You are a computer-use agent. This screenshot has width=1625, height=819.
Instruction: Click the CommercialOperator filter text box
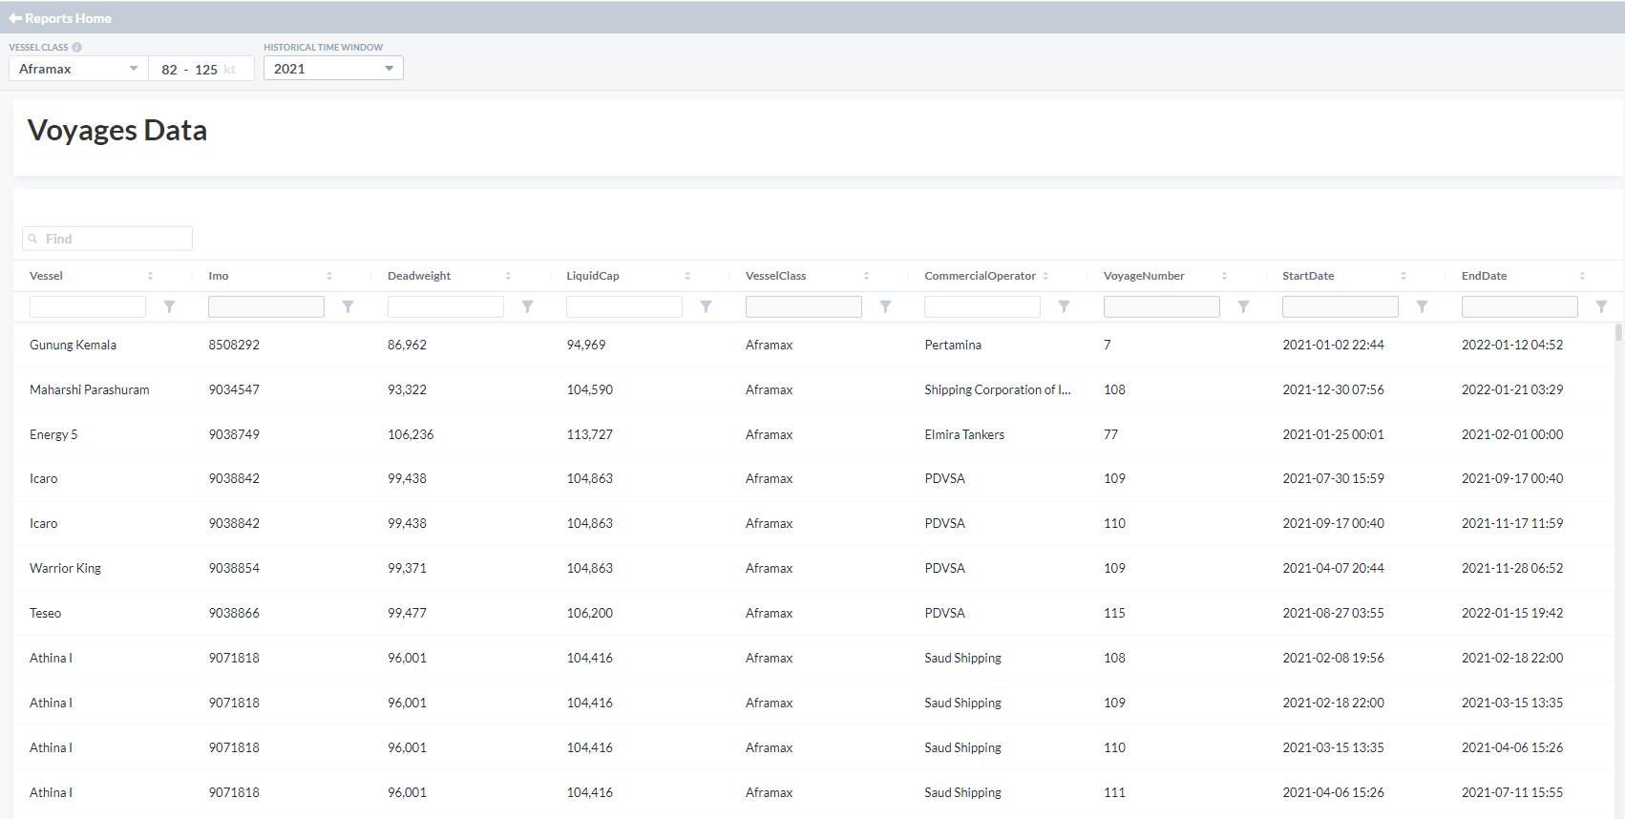pos(981,306)
